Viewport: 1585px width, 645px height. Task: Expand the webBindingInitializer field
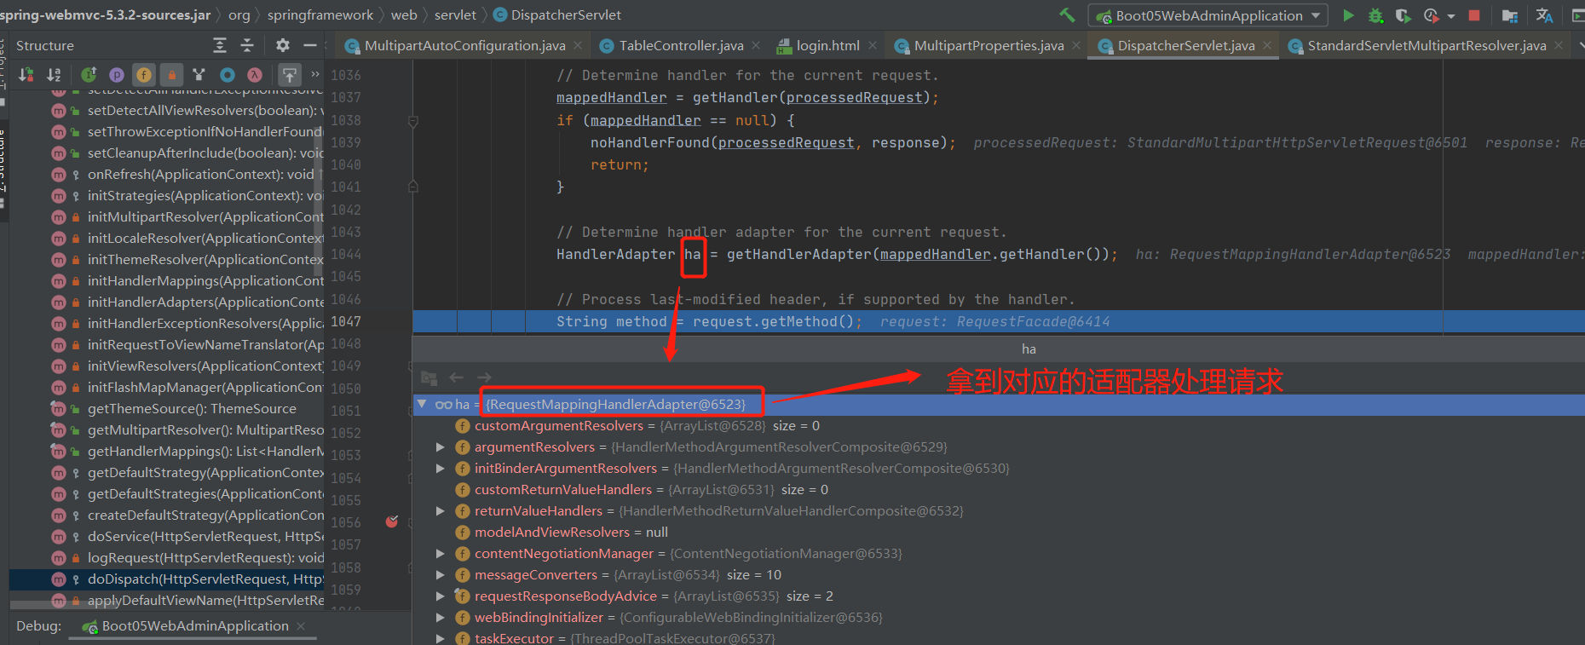[440, 617]
